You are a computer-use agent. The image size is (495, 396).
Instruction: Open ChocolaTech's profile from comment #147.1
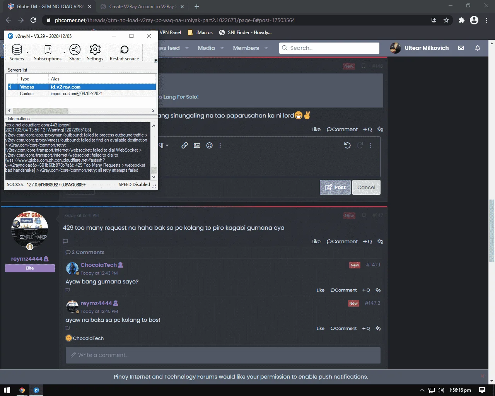pos(99,265)
